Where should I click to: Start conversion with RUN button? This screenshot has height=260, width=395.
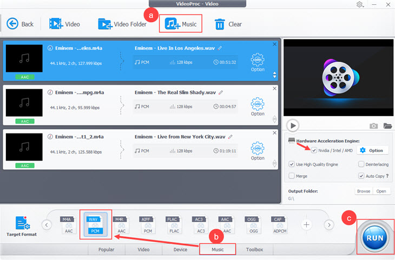tap(375, 237)
